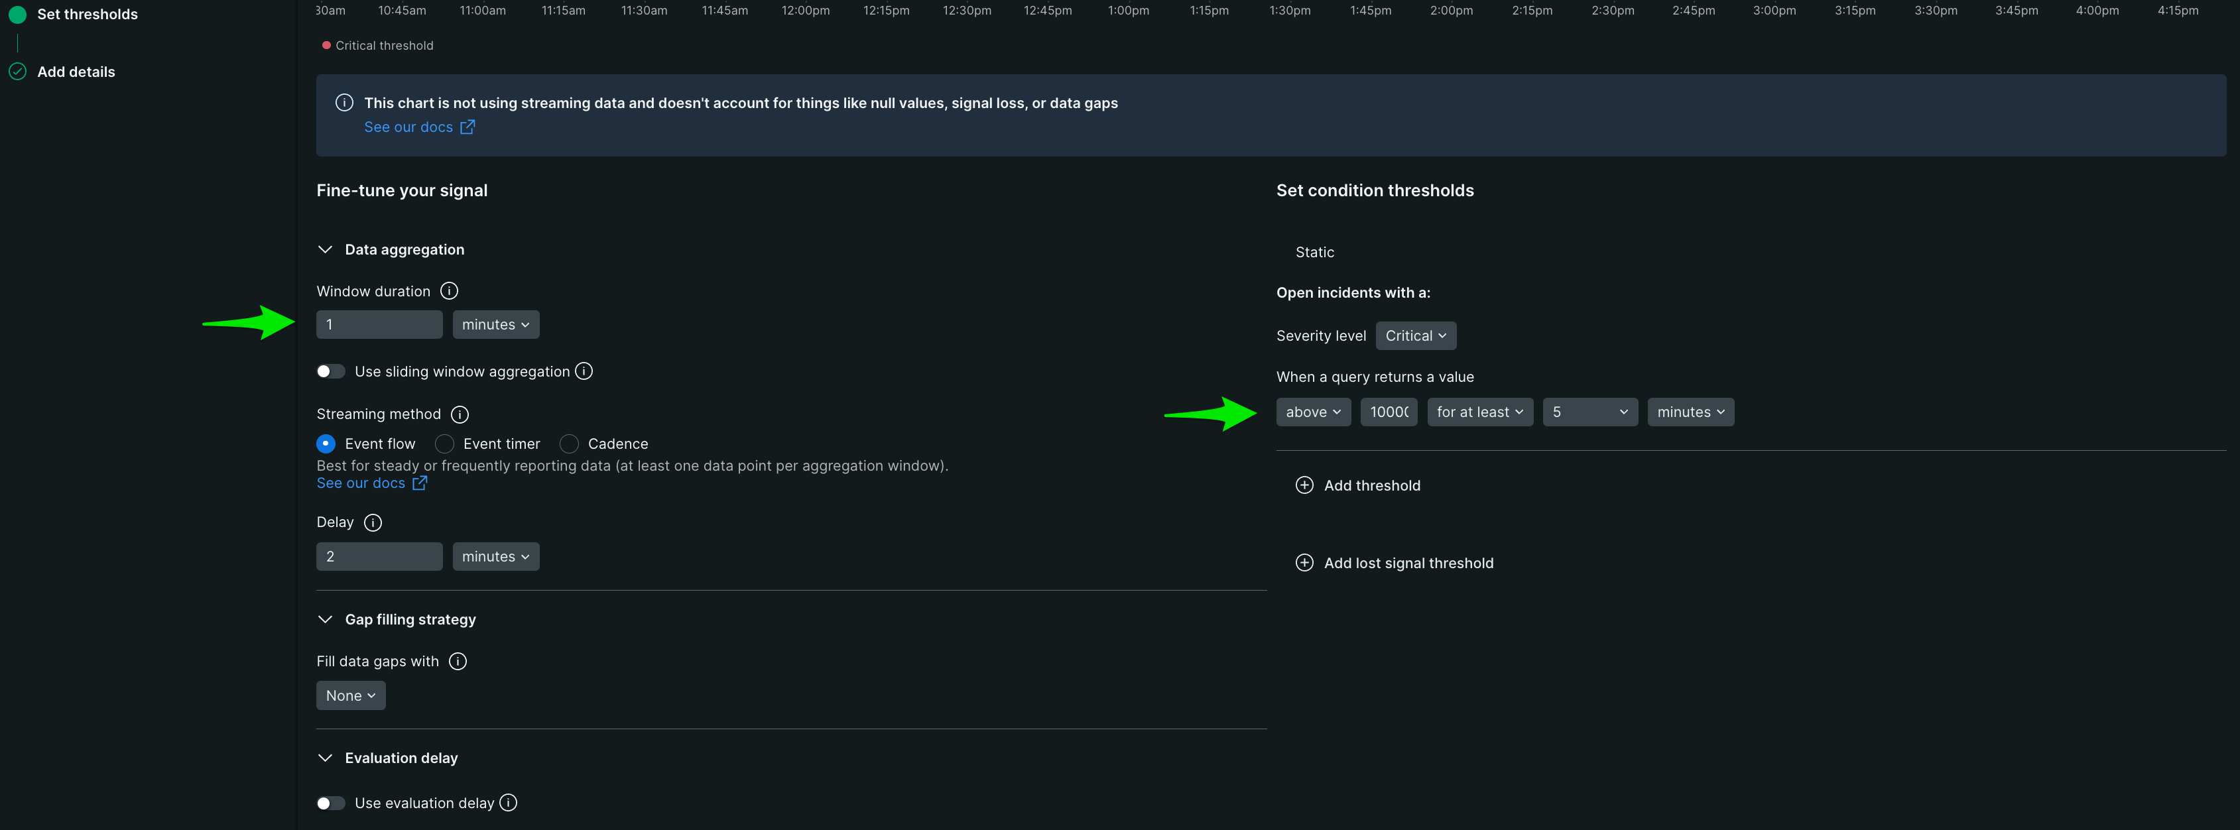Open 'See our docs' under Event flow

tap(363, 483)
